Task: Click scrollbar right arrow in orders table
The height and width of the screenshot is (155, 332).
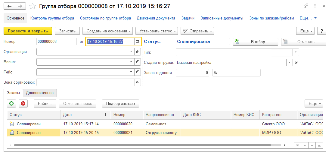Action: [x=284, y=145]
